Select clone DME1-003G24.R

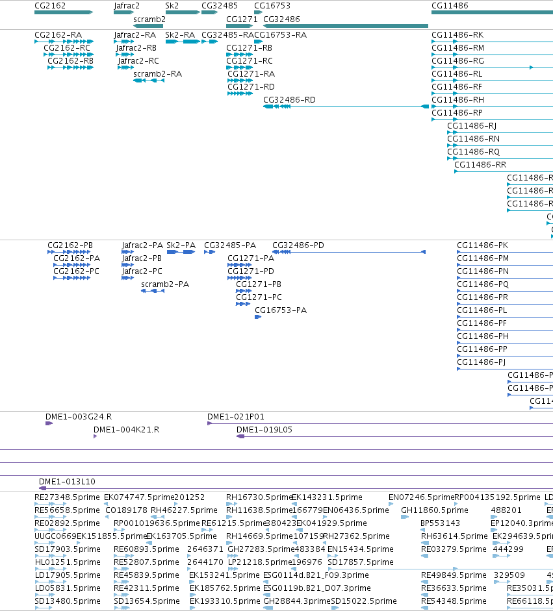[49, 423]
